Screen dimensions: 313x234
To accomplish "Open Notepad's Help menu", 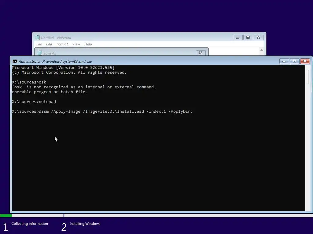I will coord(88,44).
